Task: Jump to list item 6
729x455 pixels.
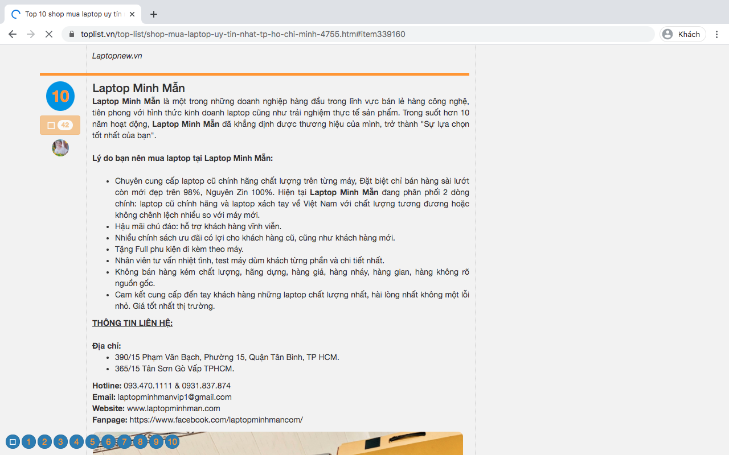Action: 108,441
